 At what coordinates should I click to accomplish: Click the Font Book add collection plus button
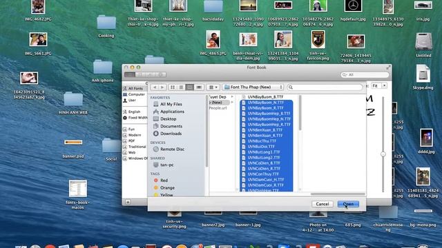pos(128,202)
